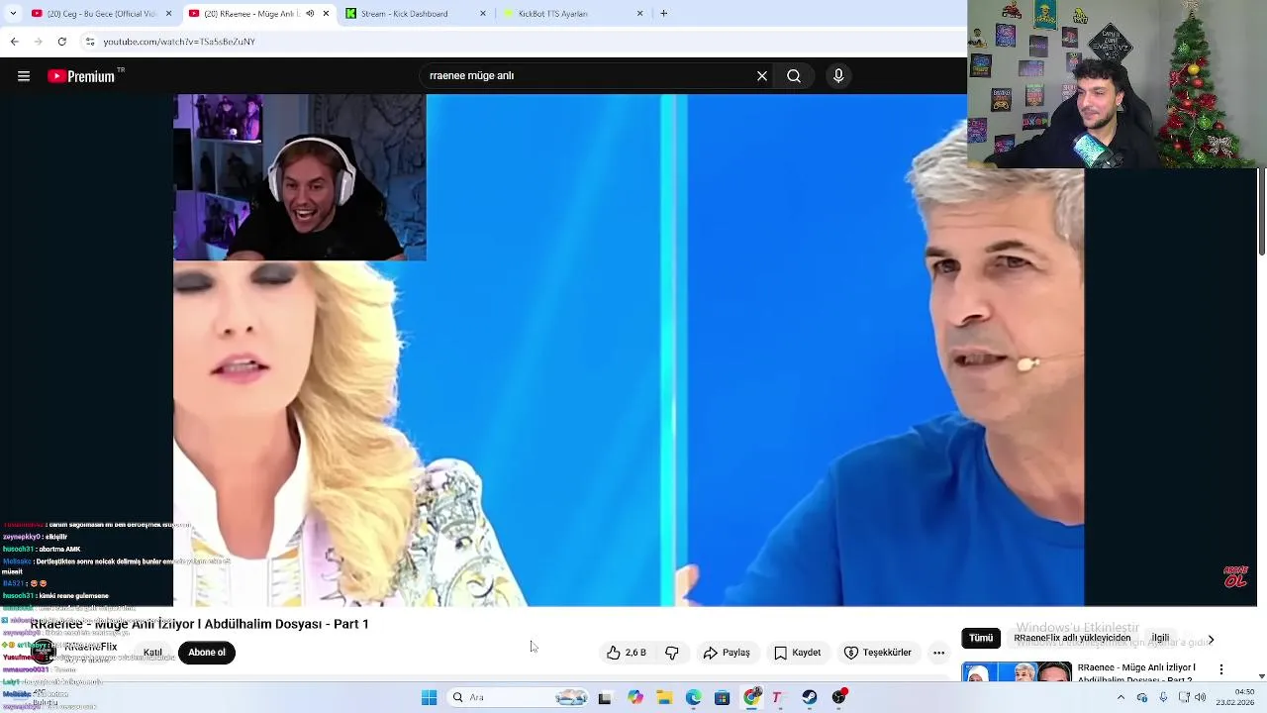Launch Copilot from the taskbar

click(634, 698)
